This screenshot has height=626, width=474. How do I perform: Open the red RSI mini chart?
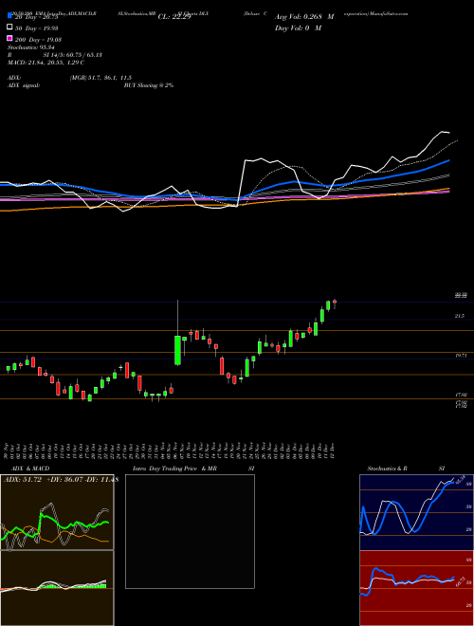pos(416,588)
